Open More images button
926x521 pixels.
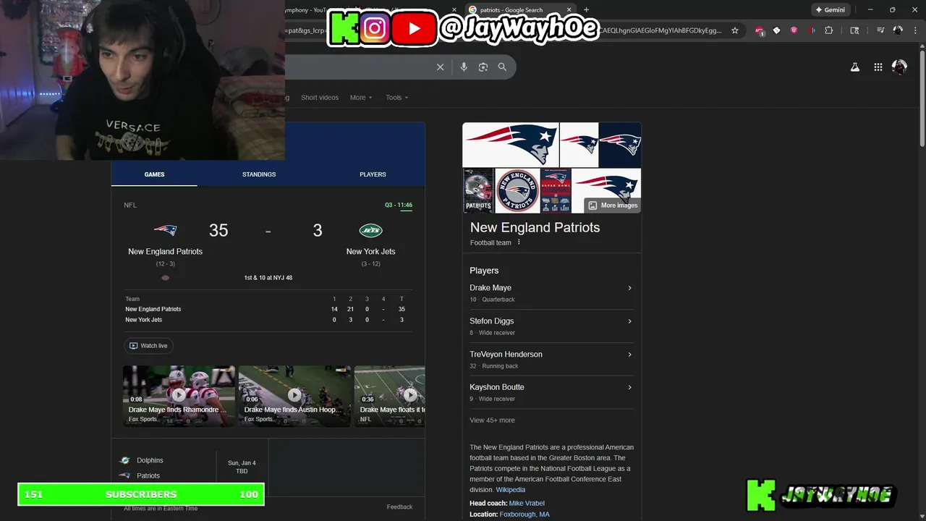coord(612,206)
